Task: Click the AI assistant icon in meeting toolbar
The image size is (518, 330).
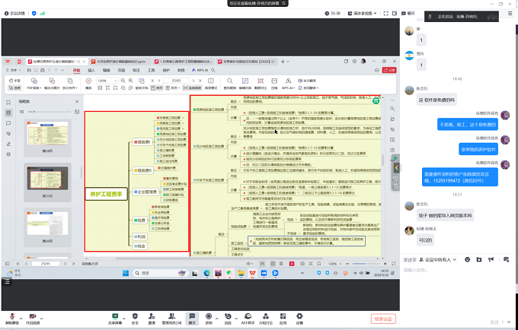Action: pyautogui.click(x=248, y=317)
